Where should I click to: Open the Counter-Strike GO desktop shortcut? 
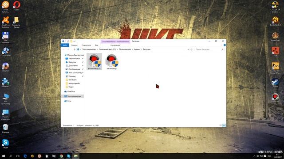275,68
